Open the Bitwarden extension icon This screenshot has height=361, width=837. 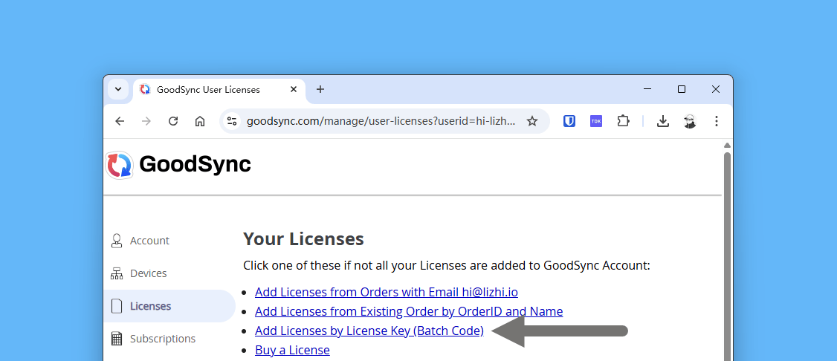[569, 121]
